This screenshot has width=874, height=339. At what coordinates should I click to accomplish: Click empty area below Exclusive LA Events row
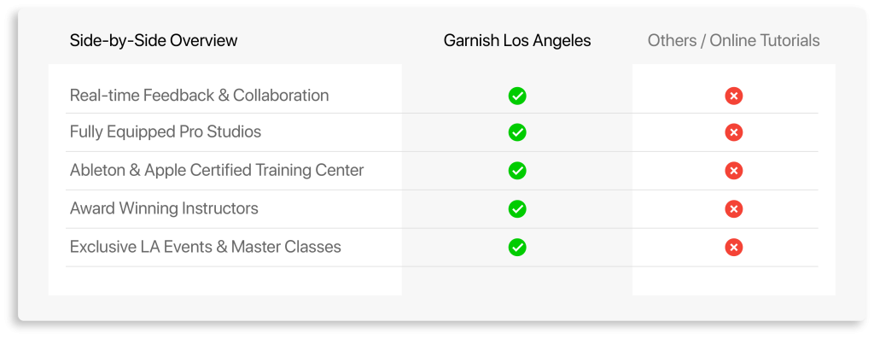[x=225, y=281]
